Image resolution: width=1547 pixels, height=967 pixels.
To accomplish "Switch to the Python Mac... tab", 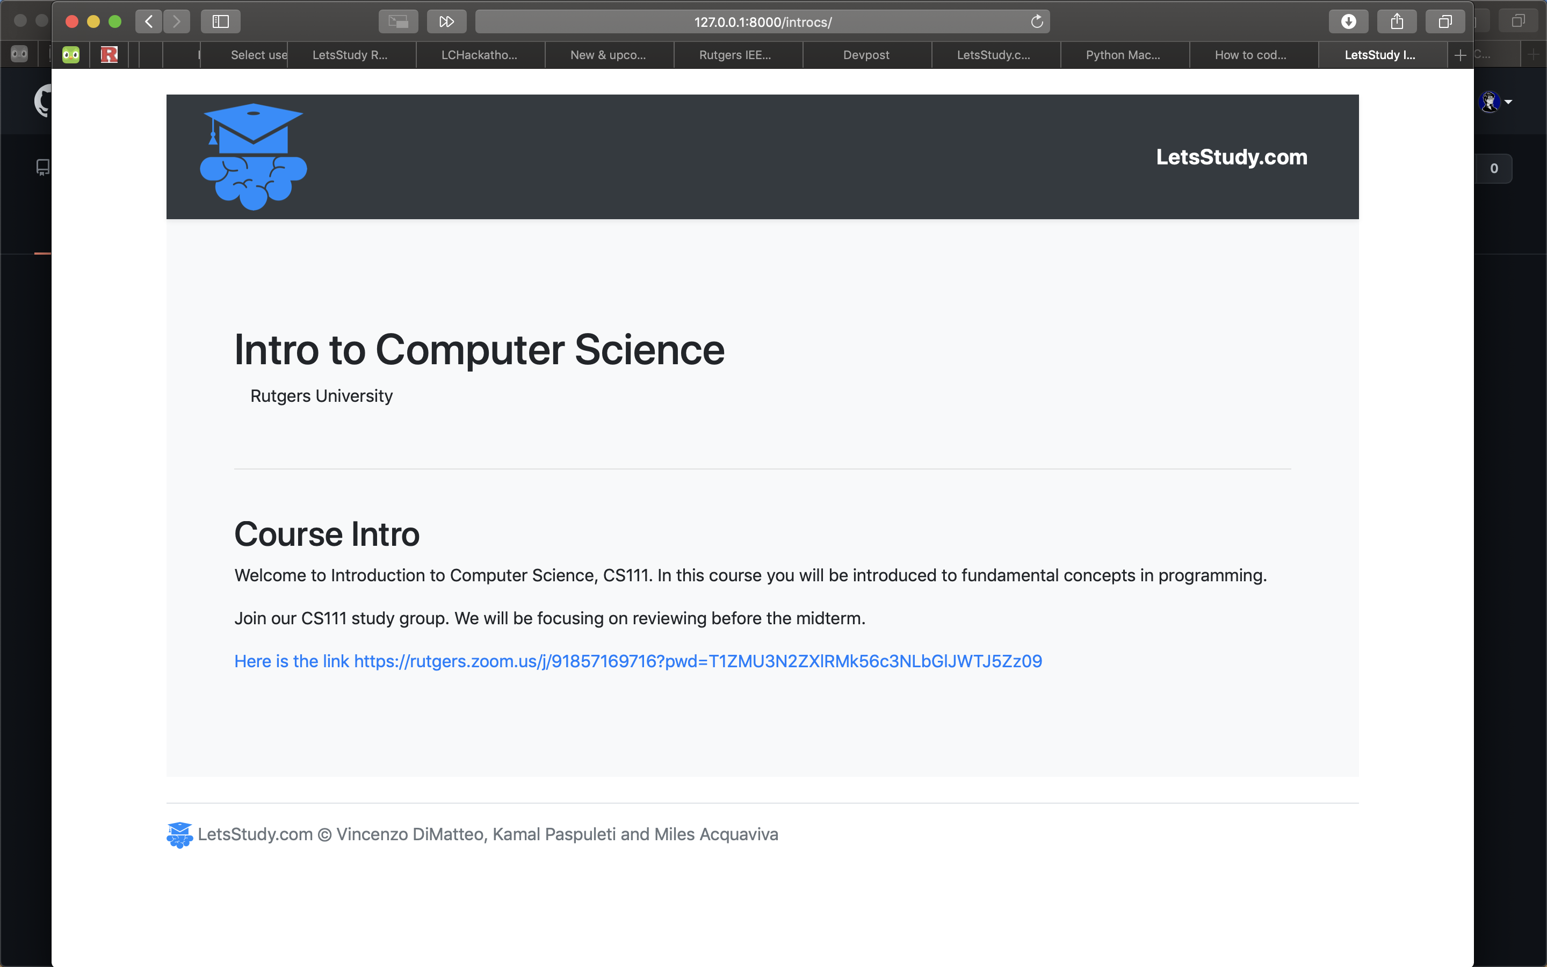I will pyautogui.click(x=1123, y=55).
